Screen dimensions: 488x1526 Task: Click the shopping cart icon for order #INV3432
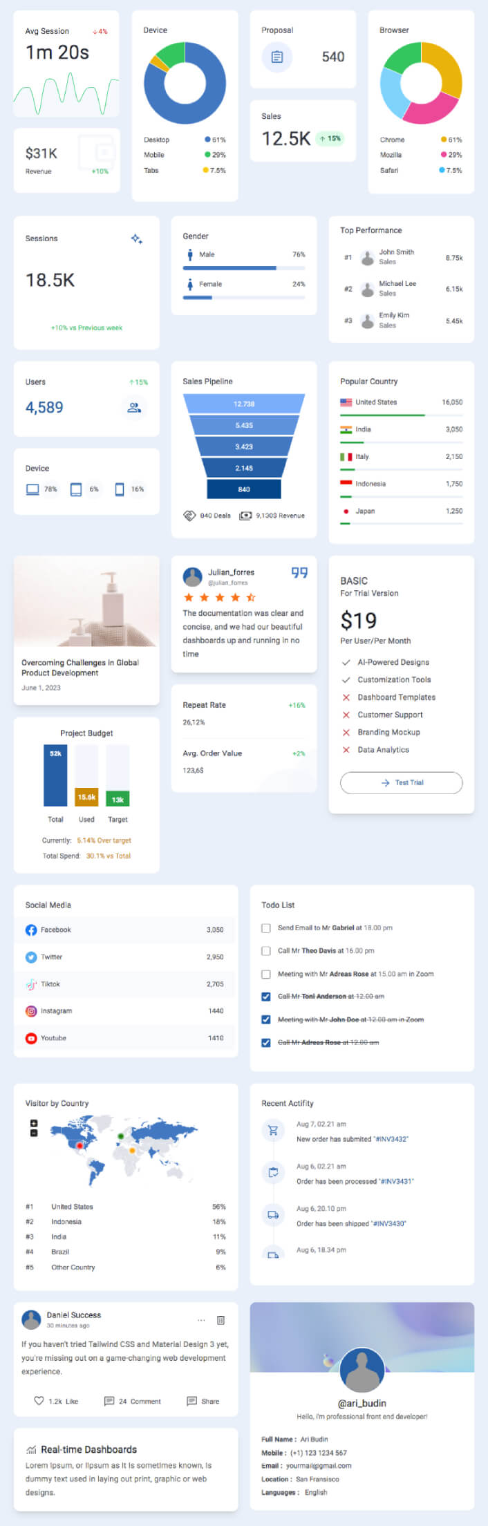click(x=273, y=1131)
